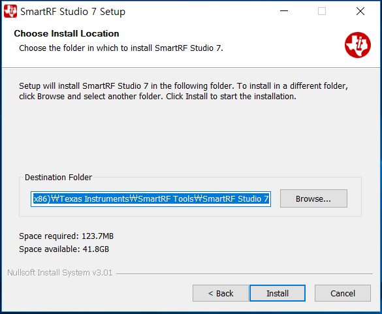
Task: Click the 'Space required: 123.7MB' text
Action: point(66,236)
